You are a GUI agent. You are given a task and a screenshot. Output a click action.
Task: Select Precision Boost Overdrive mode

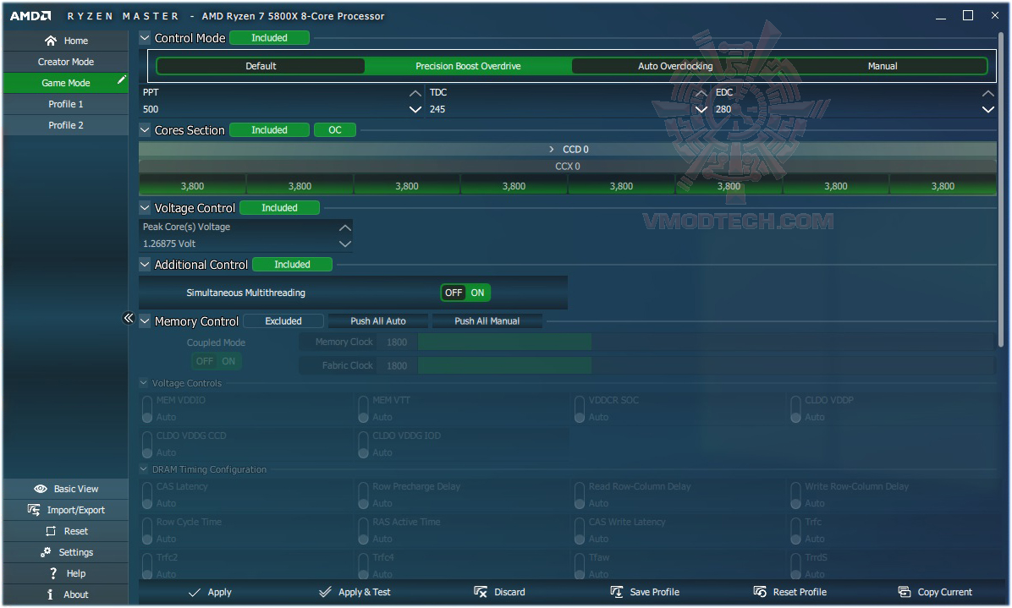click(x=468, y=66)
